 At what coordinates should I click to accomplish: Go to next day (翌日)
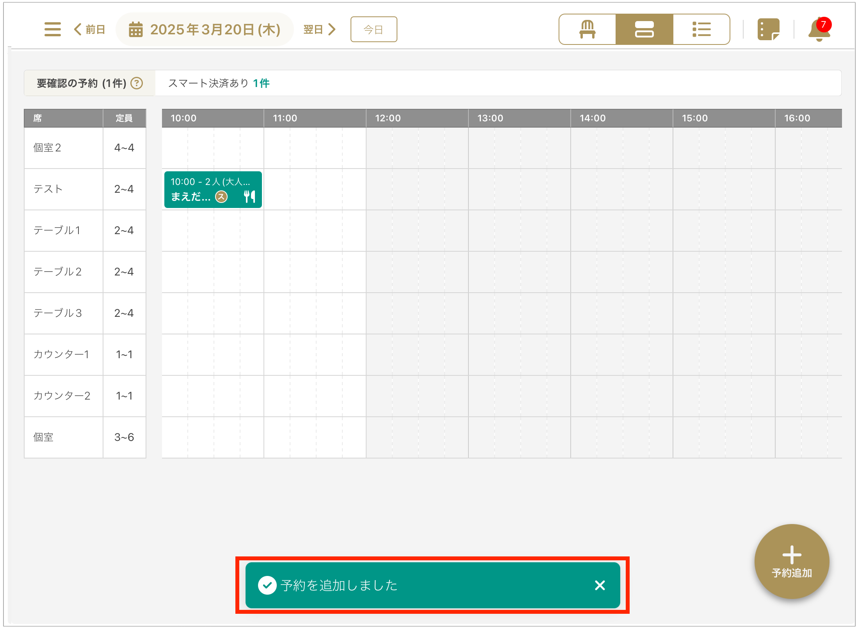coord(319,29)
